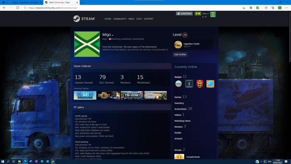
Task: Click the number 6 badge icon
Action: point(189,84)
